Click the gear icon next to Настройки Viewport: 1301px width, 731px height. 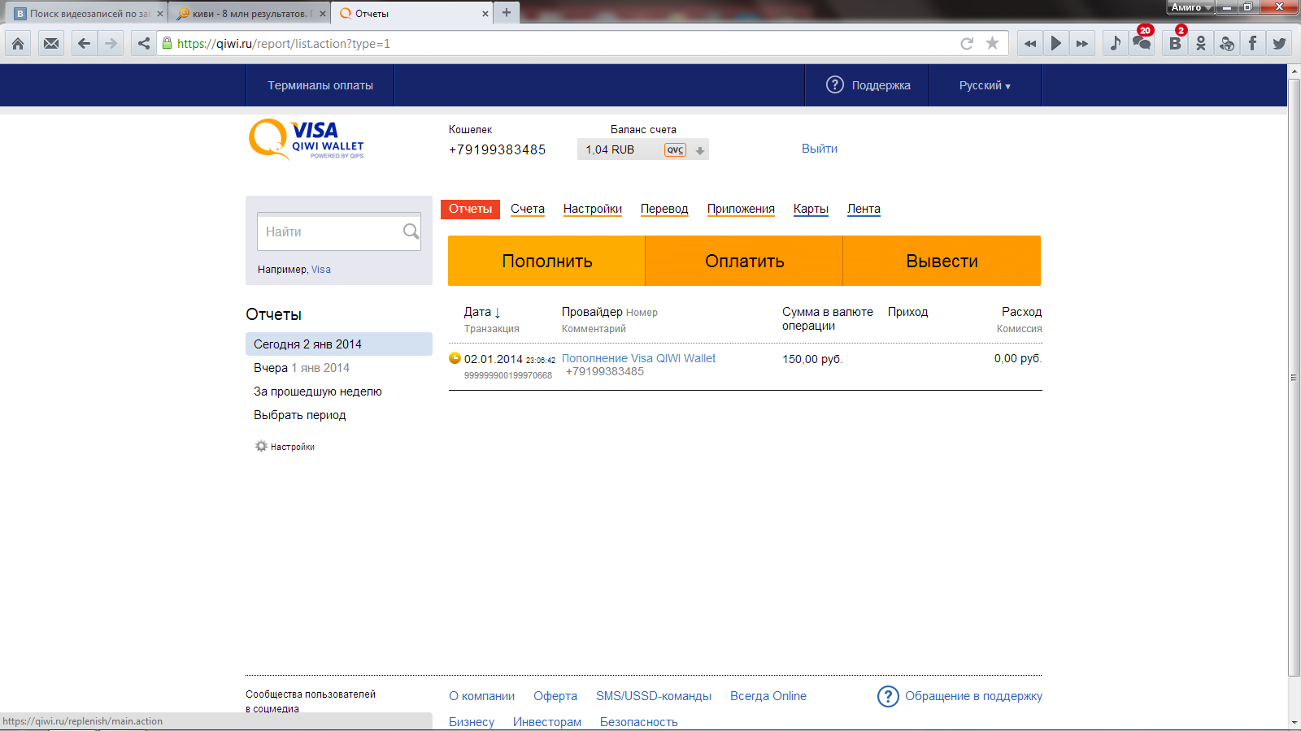pos(261,446)
